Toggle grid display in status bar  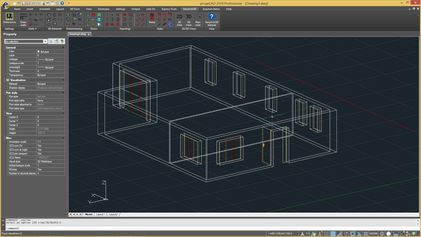point(333,234)
